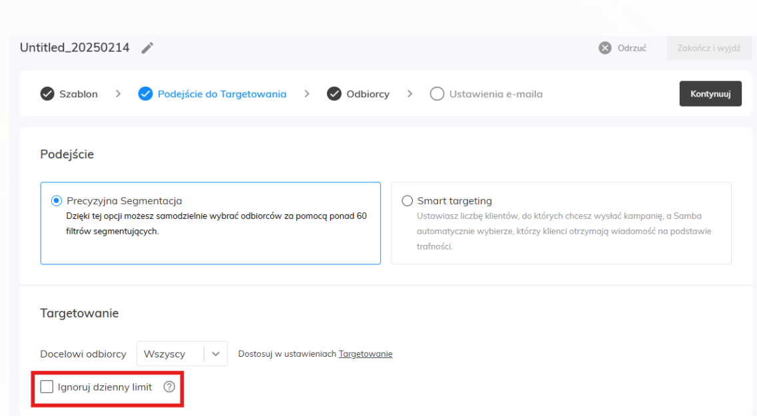Click the blue Podejście do Targetowania checkmark
This screenshot has height=416, width=757.
[x=145, y=94]
